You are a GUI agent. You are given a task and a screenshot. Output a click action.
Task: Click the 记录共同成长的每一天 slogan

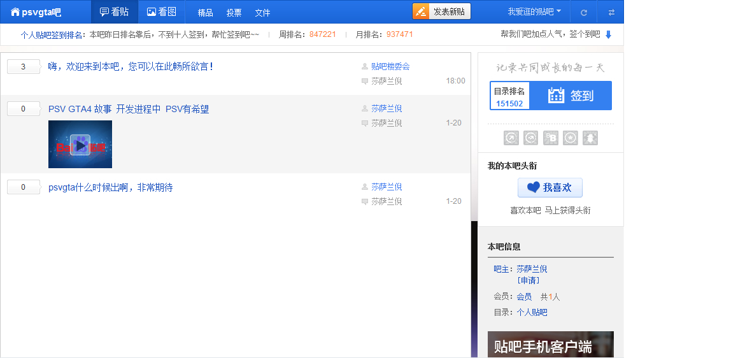coord(550,68)
